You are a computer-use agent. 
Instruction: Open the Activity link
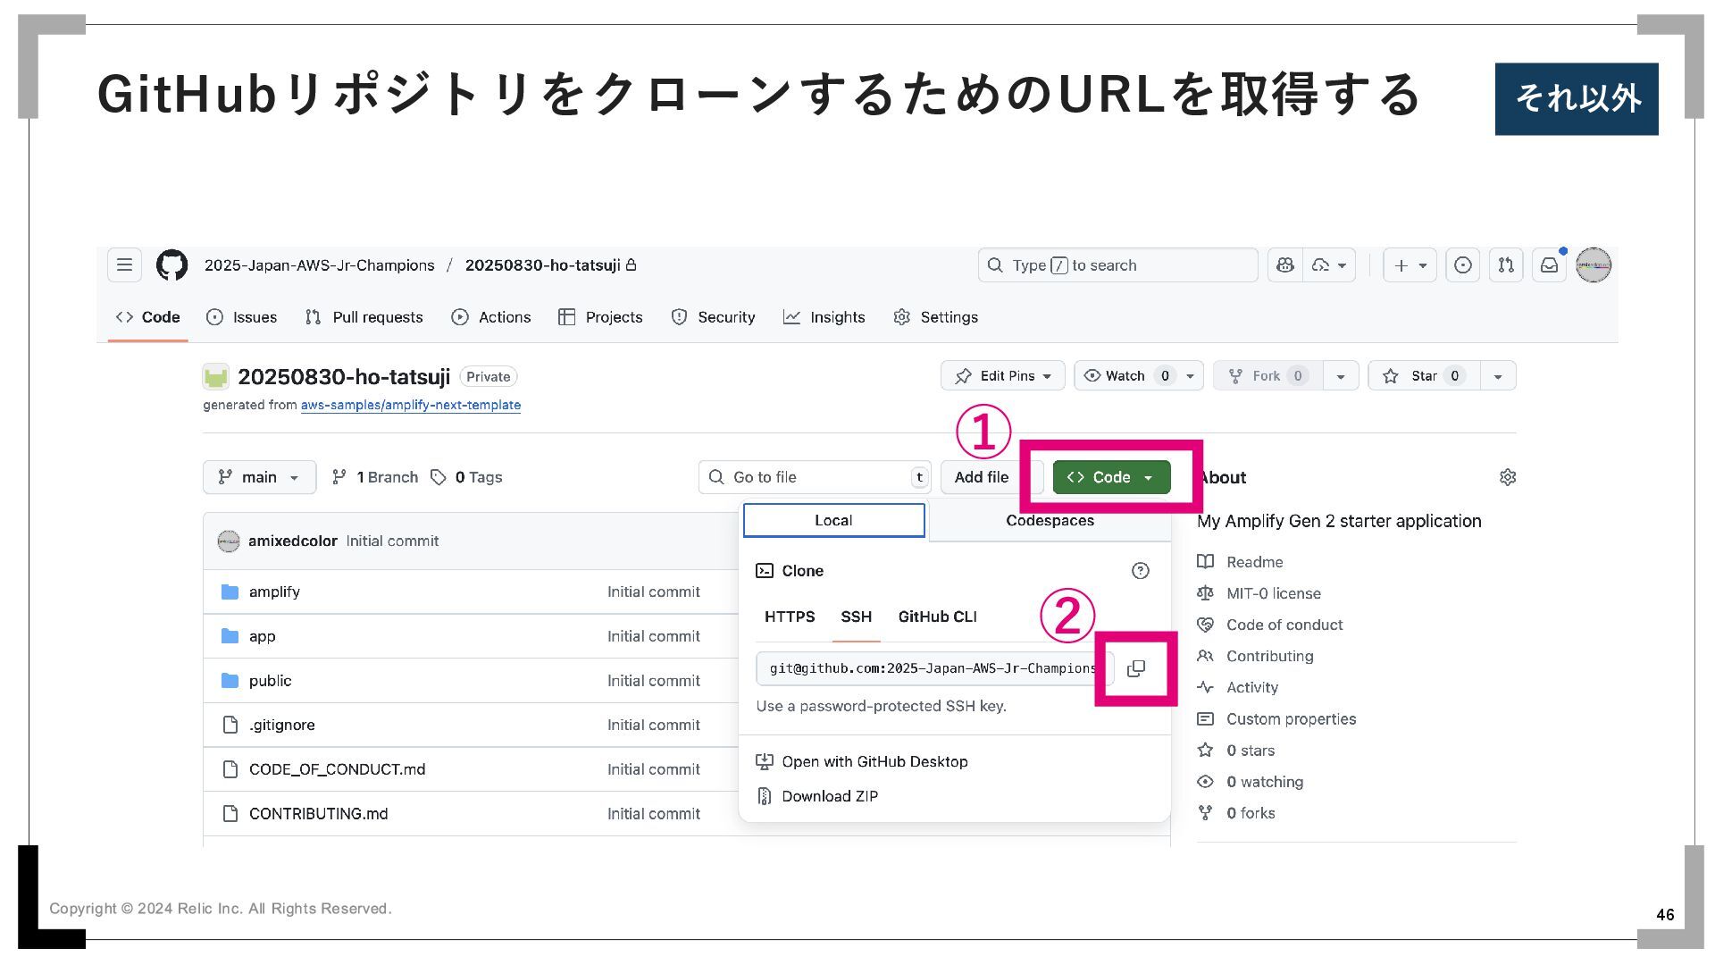(x=1238, y=687)
